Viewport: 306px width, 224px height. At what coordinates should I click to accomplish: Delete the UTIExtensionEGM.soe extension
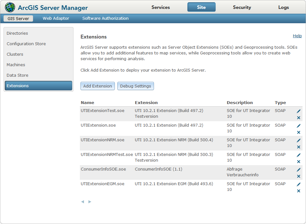pos(299,191)
